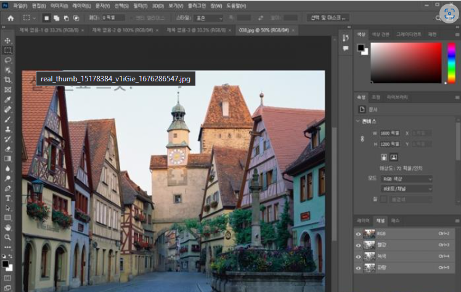Open the 모드 RGB 색상 dropdown
The width and height of the screenshot is (461, 292).
(406, 179)
